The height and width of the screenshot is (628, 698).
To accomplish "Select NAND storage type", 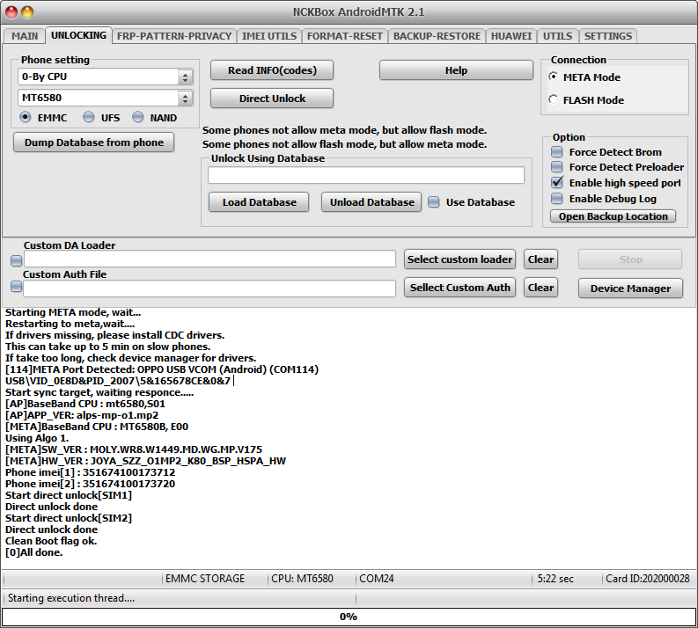I will point(138,117).
